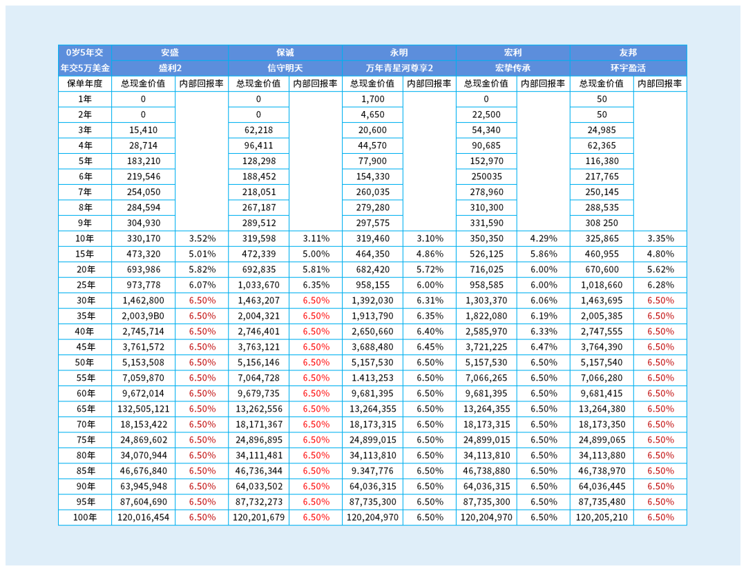Click the '0岁5年交' header cell
This screenshot has width=746, height=571.
pyautogui.click(x=85, y=52)
